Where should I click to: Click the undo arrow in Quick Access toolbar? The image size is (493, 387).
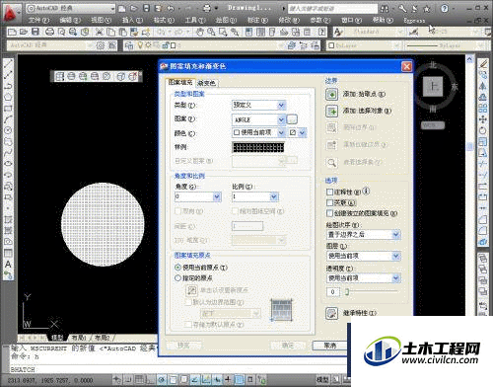click(x=171, y=8)
